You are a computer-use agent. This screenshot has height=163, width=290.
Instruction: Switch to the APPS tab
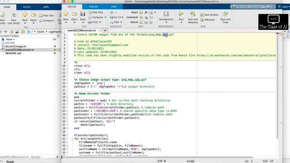[46, 7]
